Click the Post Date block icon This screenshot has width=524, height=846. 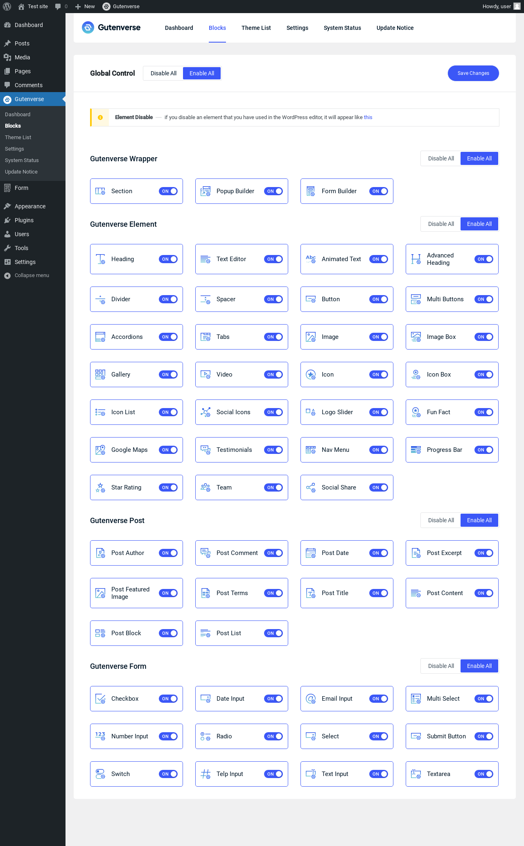pyautogui.click(x=311, y=553)
